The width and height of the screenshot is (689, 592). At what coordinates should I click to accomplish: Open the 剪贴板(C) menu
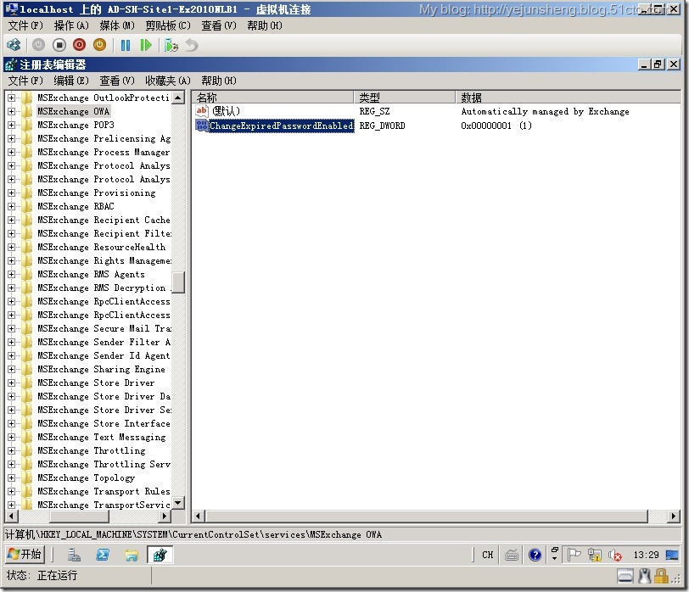(168, 26)
